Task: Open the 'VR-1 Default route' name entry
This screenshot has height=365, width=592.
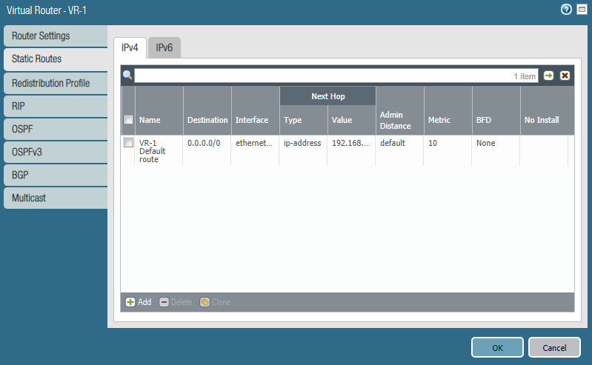Action: [x=152, y=151]
